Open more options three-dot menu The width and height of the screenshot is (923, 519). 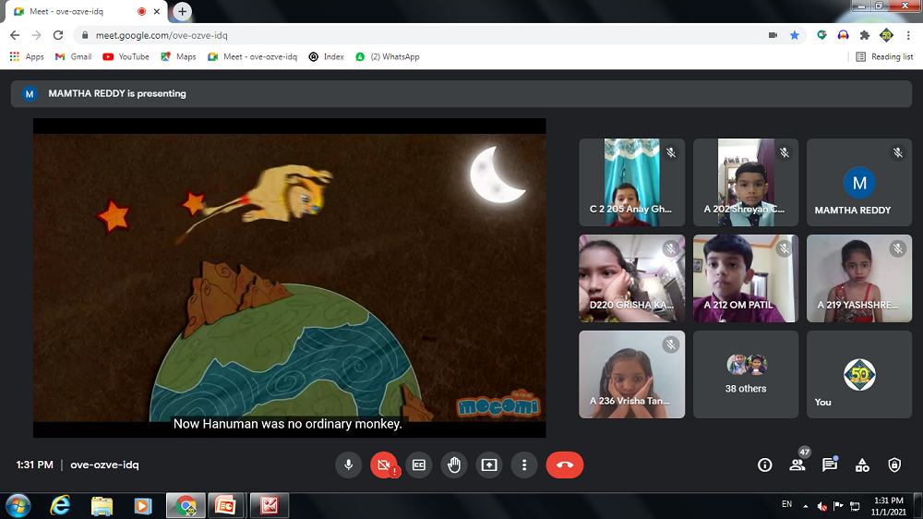pos(524,465)
